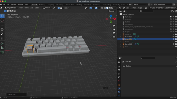177x99 pixels.
Task: Select Cube.003 in the outliner
Action: pyautogui.click(x=128, y=37)
